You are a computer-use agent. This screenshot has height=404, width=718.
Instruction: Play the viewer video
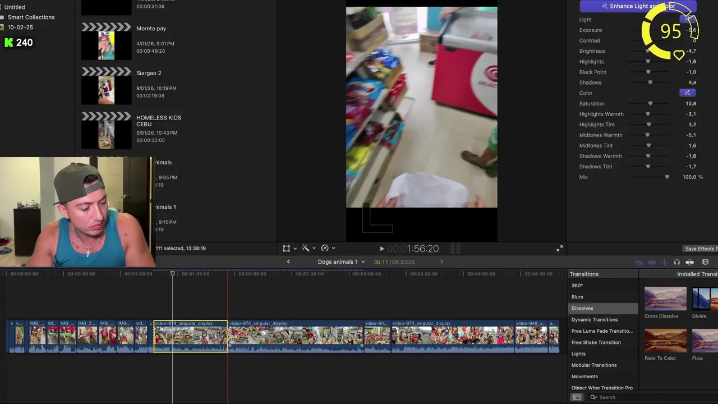[382, 249]
